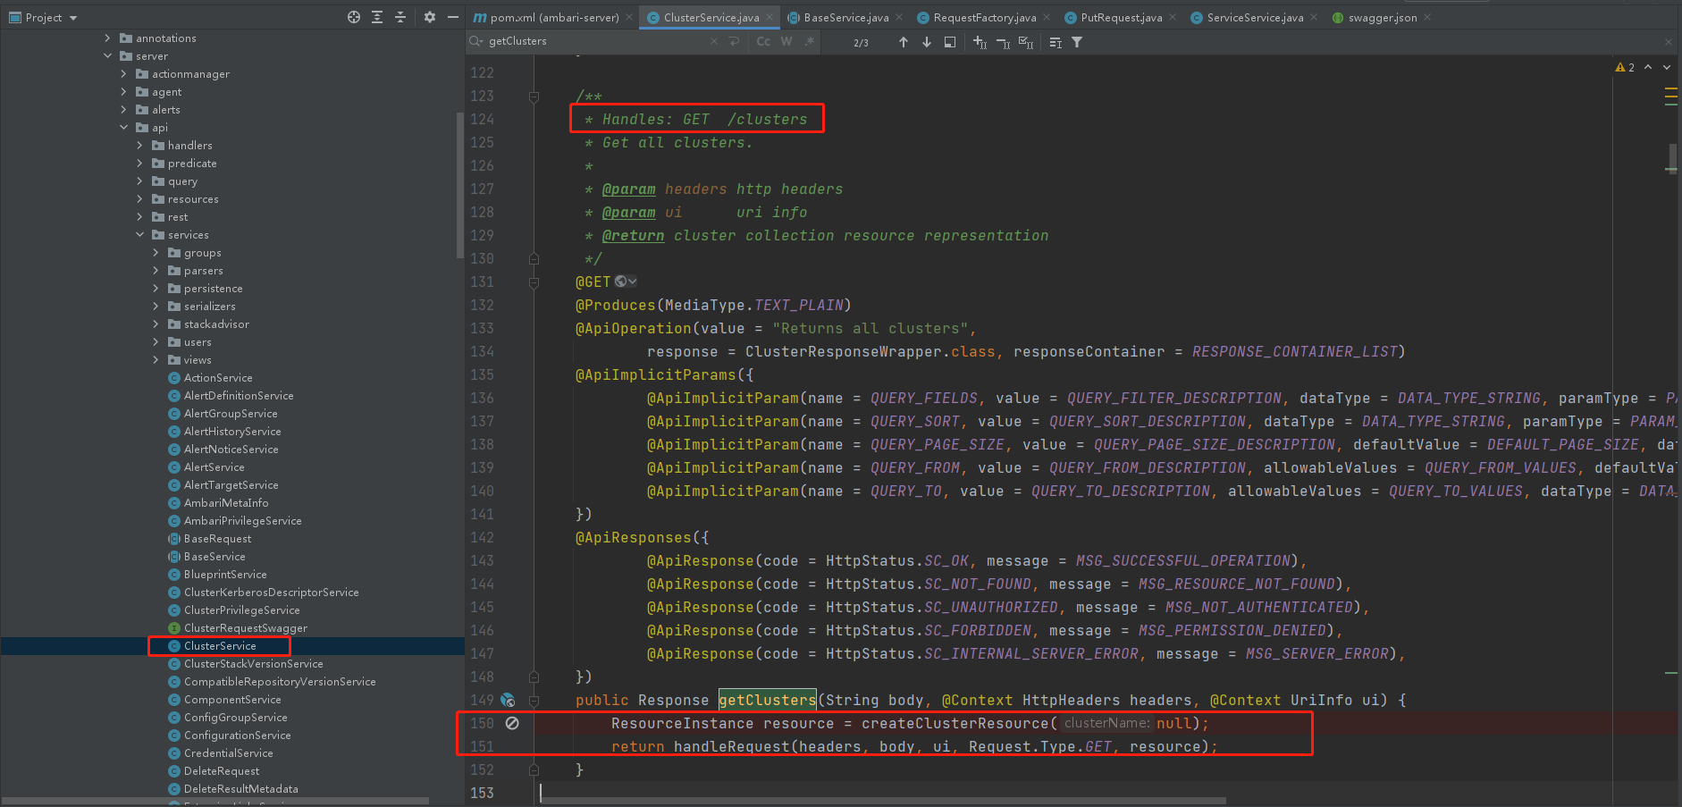Image resolution: width=1682 pixels, height=807 pixels.
Task: Click the editor horizontal scrollbar
Action: click(883, 801)
